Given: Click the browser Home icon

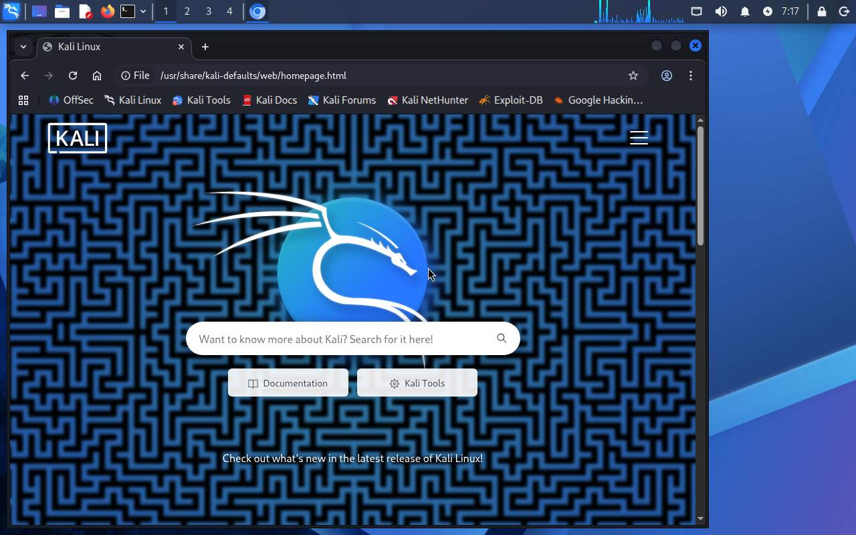Looking at the screenshot, I should tap(97, 76).
